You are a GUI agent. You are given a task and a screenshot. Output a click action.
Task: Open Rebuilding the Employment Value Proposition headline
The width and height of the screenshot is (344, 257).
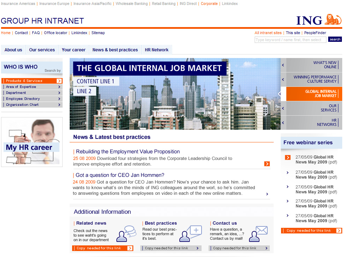[x=128, y=152]
